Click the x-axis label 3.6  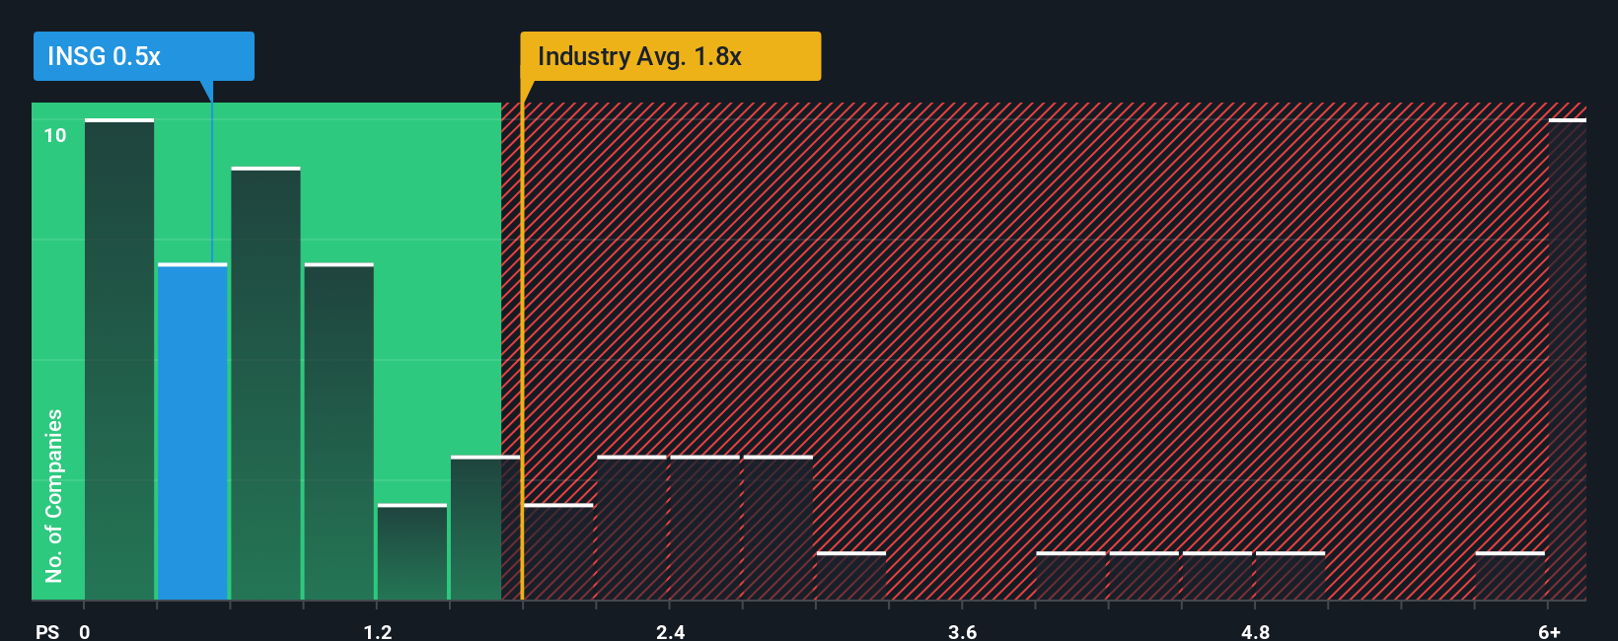pyautogui.click(x=962, y=631)
